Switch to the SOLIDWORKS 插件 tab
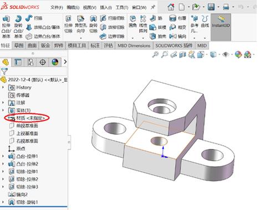This screenshot has height=210, width=261. point(174,46)
